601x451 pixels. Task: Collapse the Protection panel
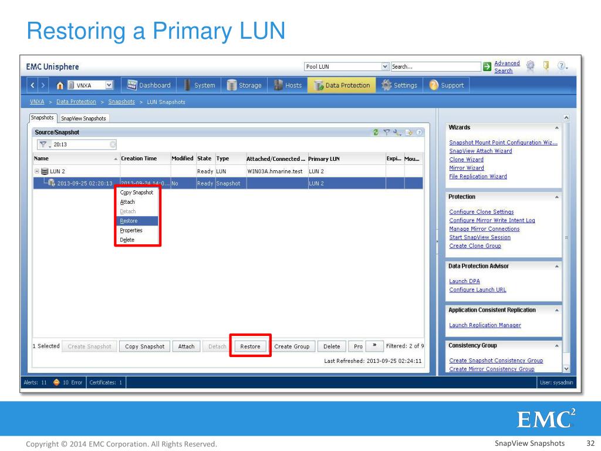click(556, 197)
